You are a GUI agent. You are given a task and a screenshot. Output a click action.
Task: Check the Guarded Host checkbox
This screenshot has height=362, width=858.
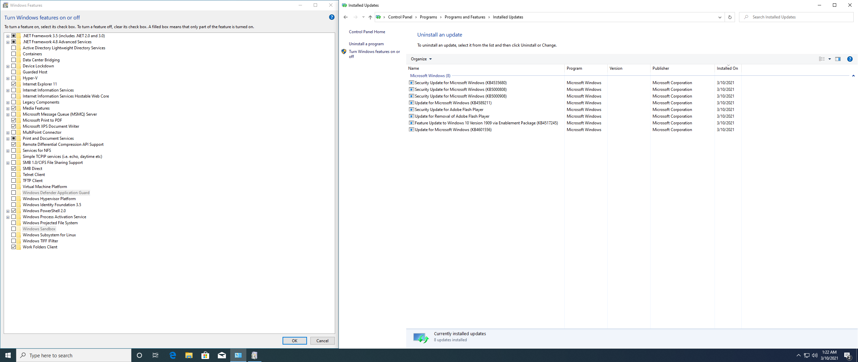14,72
